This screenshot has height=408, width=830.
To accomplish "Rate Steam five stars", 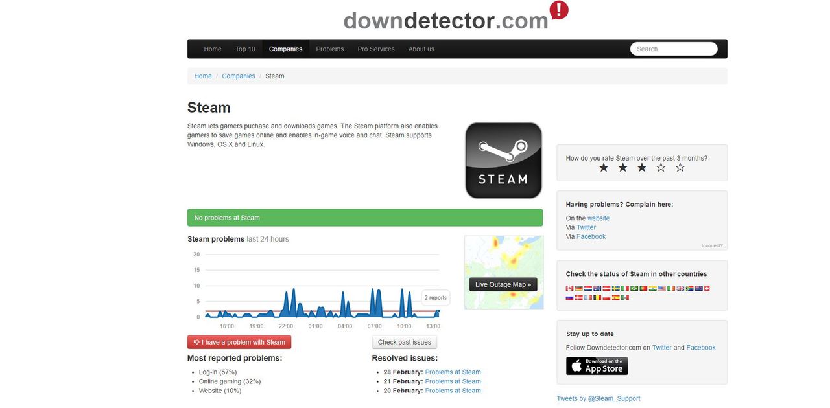I will tap(680, 168).
